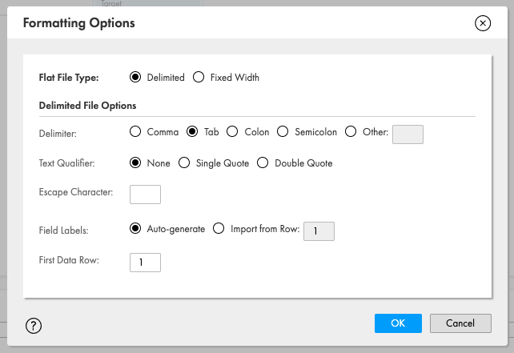Open the help question mark icon
Image resolution: width=514 pixels, height=353 pixels.
click(x=34, y=326)
